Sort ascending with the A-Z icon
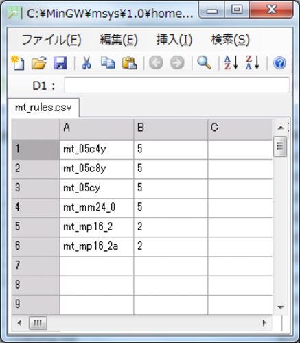Image resolution: width=300 pixels, height=343 pixels. (x=231, y=62)
